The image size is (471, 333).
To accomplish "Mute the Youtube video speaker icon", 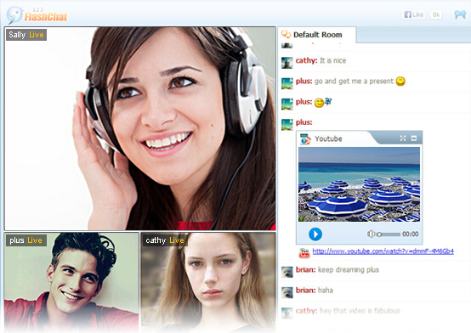I will (x=371, y=234).
